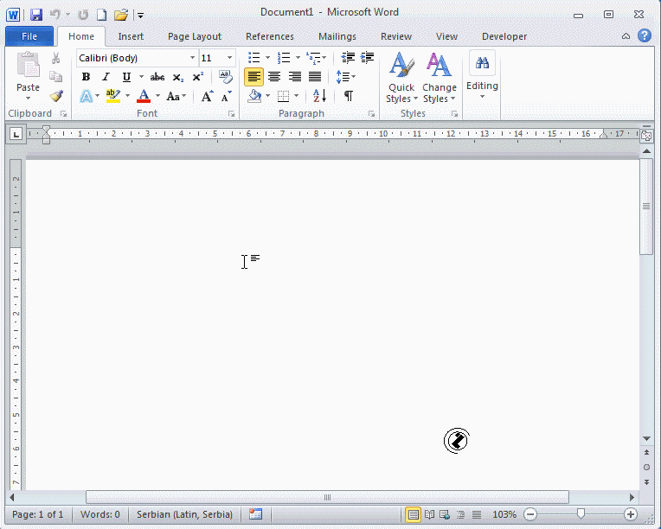Click the zoom slider handle
The image size is (661, 529).
point(581,514)
